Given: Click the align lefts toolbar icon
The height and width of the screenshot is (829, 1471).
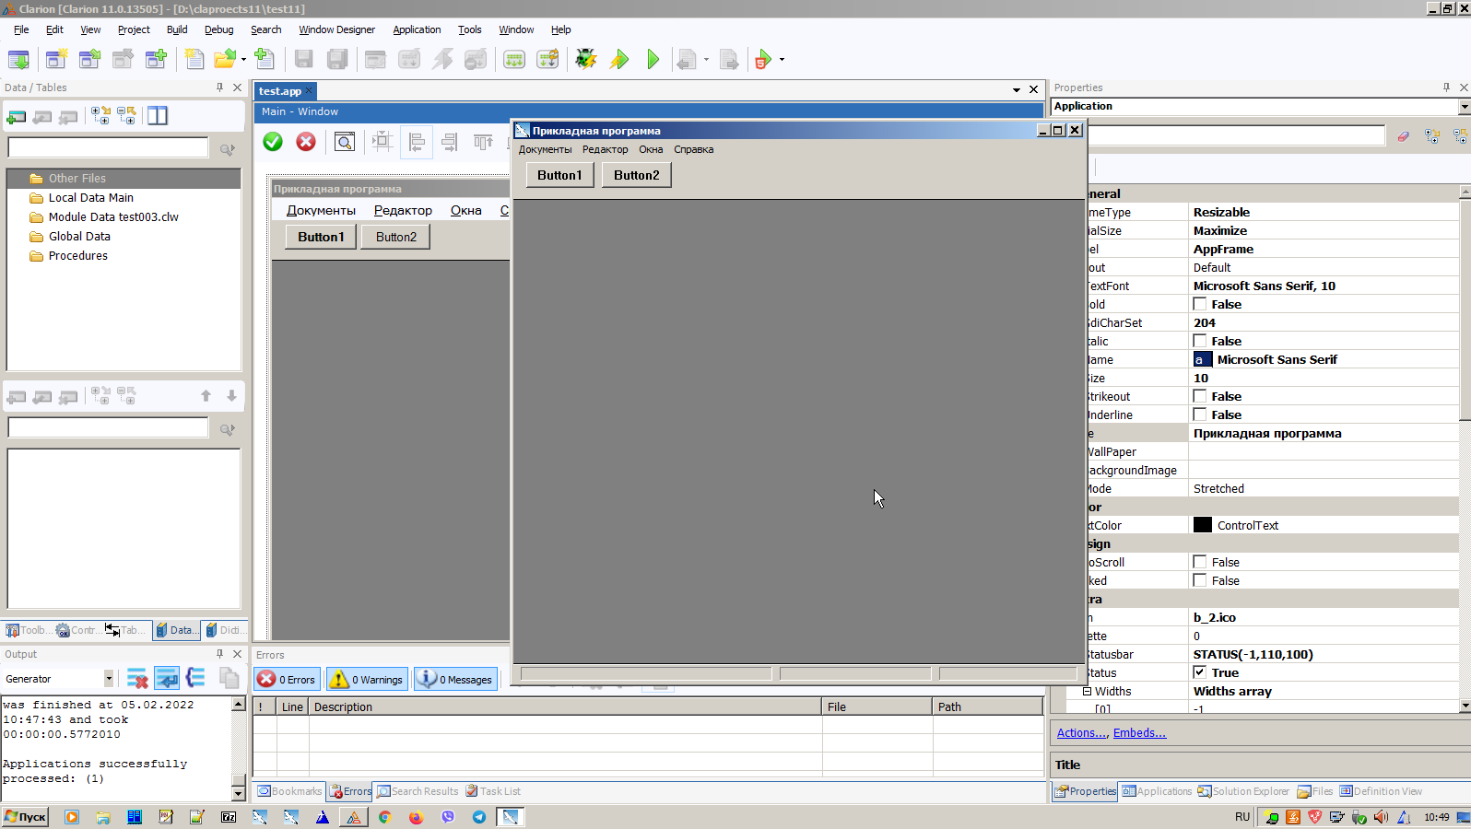Looking at the screenshot, I should [x=417, y=142].
